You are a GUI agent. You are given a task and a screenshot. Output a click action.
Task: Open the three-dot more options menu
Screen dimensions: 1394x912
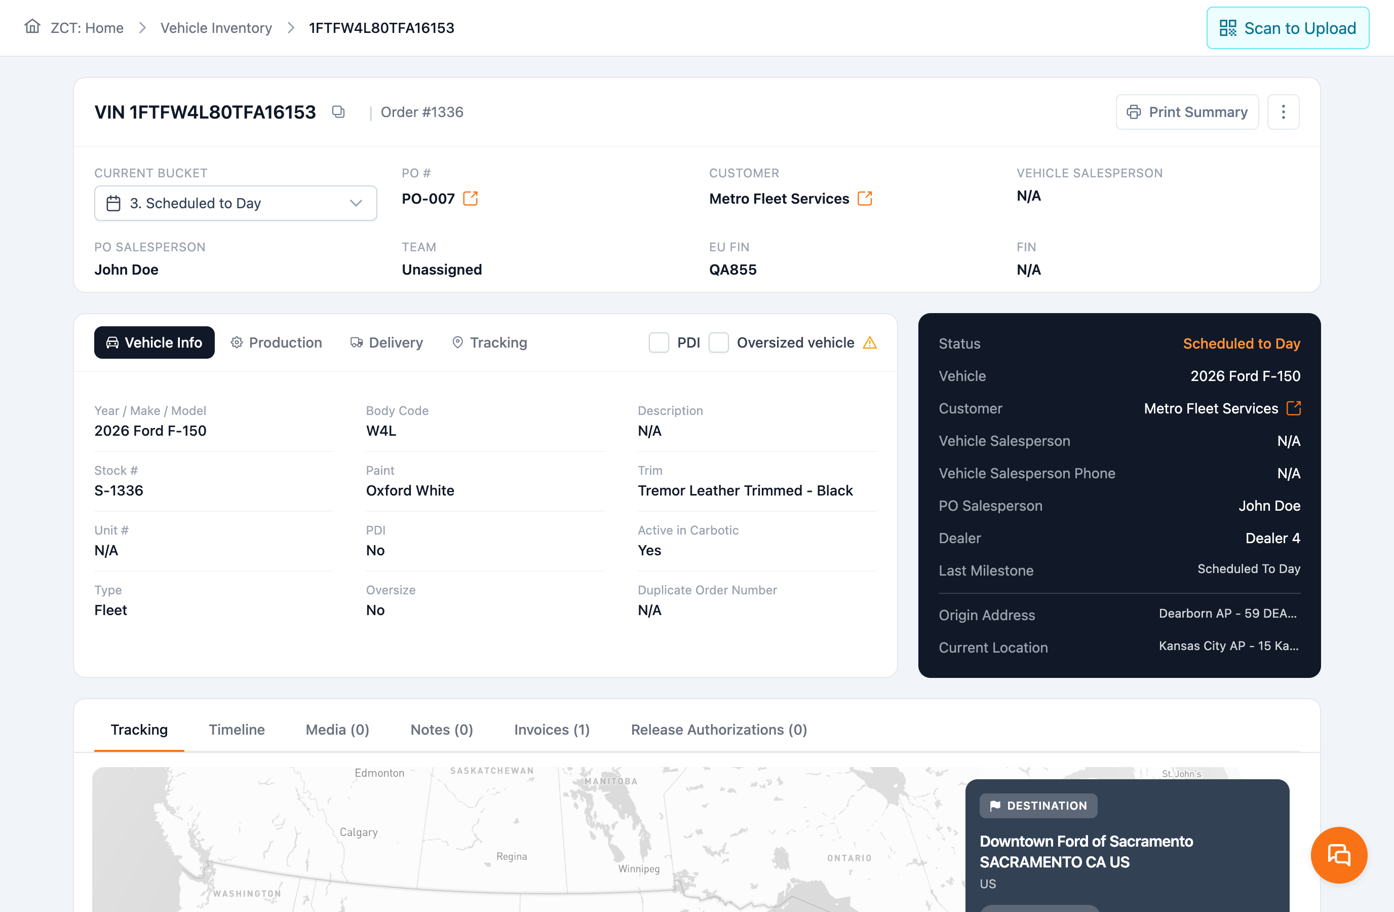1283,112
